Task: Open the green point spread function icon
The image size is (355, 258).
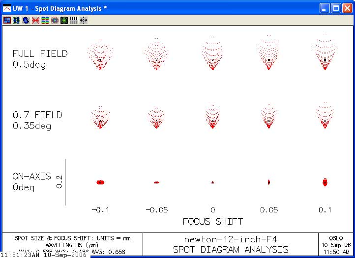Action: click(64, 20)
